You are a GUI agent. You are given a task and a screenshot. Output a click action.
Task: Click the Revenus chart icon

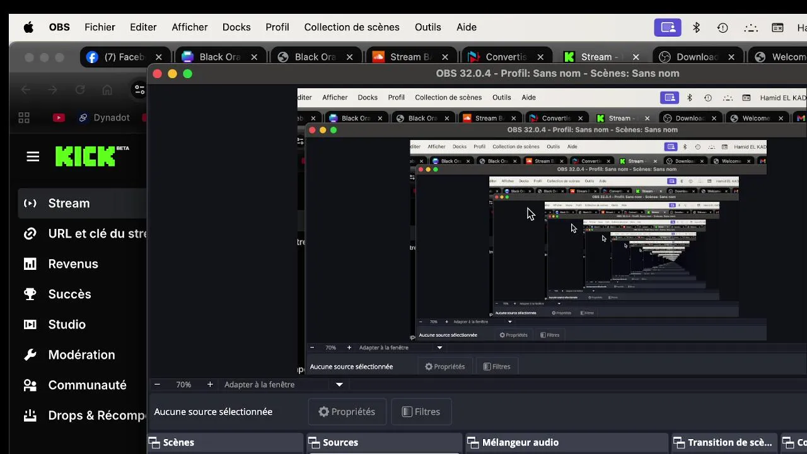(30, 264)
